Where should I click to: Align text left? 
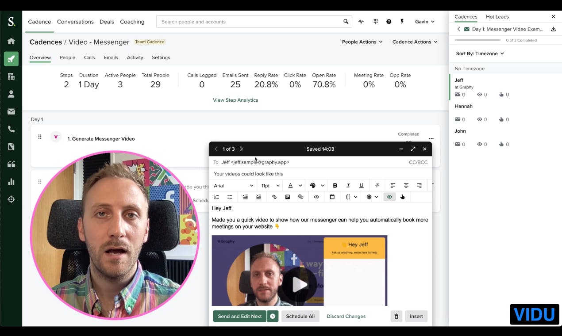point(393,186)
